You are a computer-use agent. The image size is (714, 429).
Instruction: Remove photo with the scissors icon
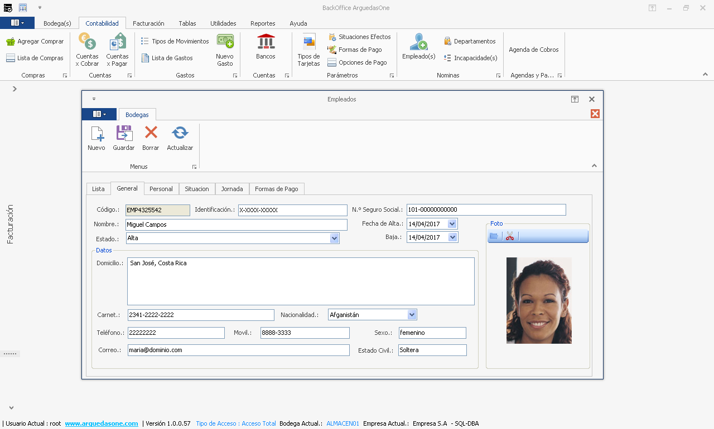pyautogui.click(x=509, y=236)
